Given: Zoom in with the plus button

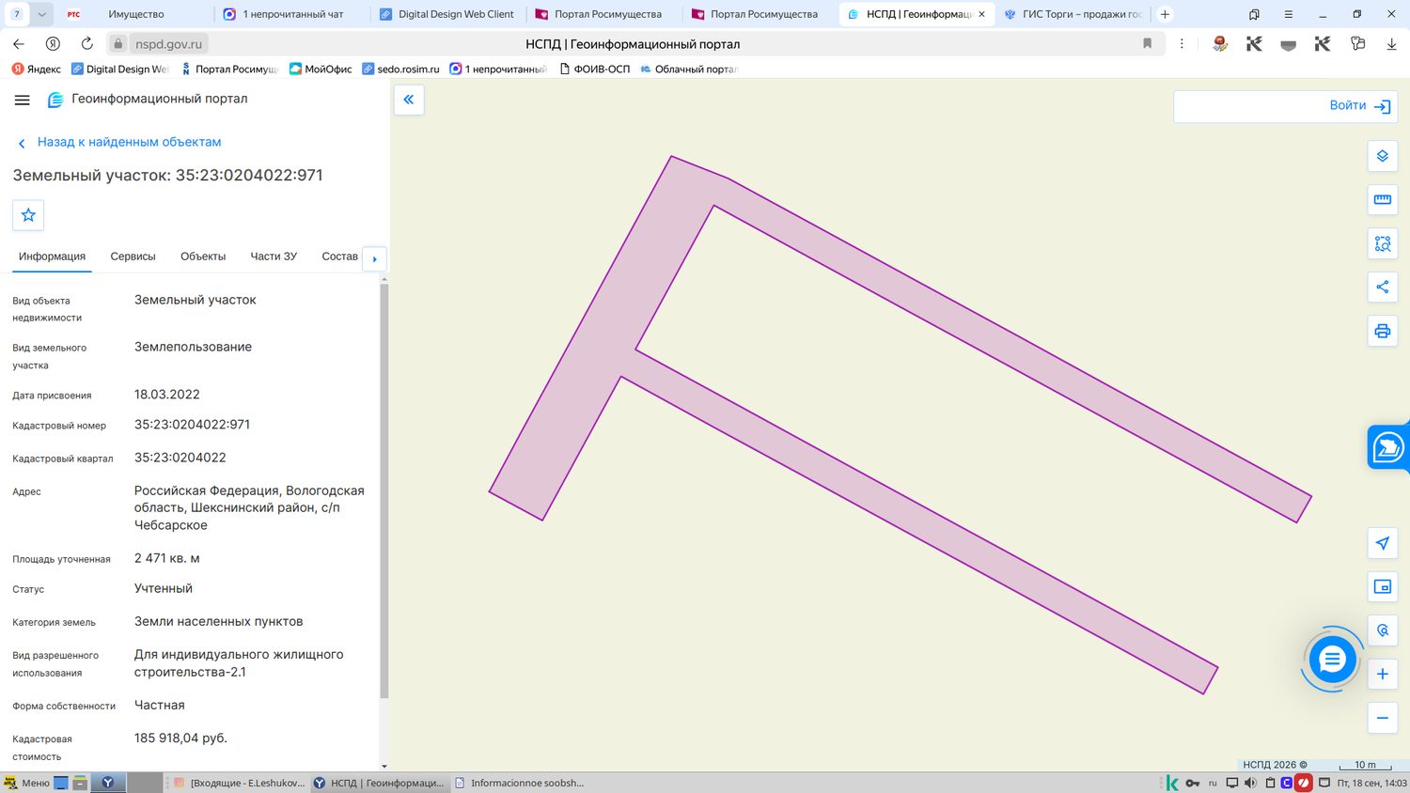Looking at the screenshot, I should tap(1382, 674).
